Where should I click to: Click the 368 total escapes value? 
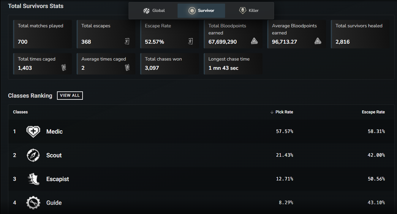[x=86, y=42]
